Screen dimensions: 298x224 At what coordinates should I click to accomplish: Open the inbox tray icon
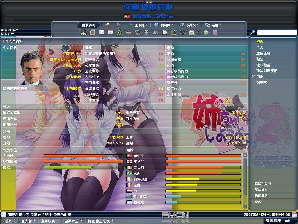(x=93, y=33)
